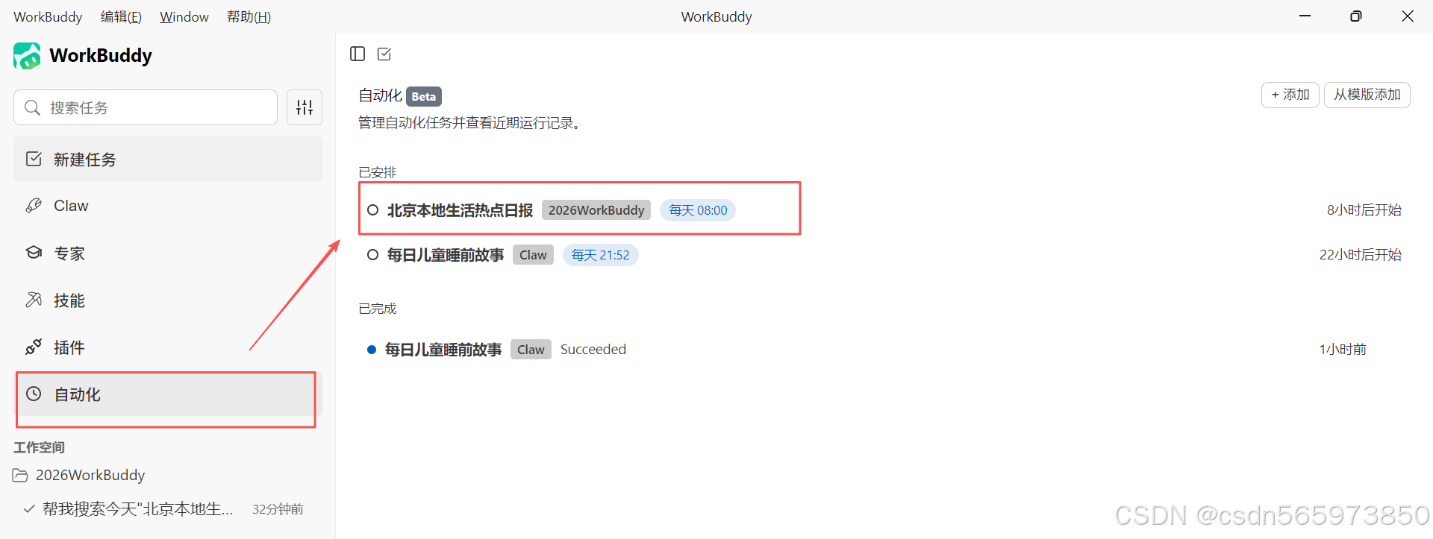Open the 北京本地生活热点日报 automation
This screenshot has width=1433, height=539.
460,210
